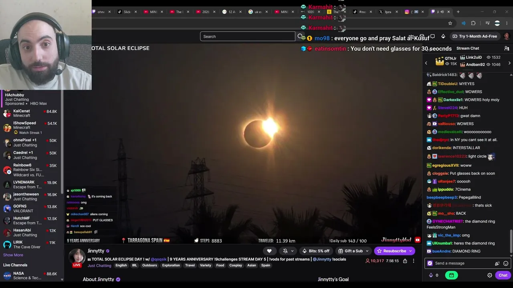Viewport: 513px width, 288px height.
Task: Click the share stream icon
Action: 405,261
